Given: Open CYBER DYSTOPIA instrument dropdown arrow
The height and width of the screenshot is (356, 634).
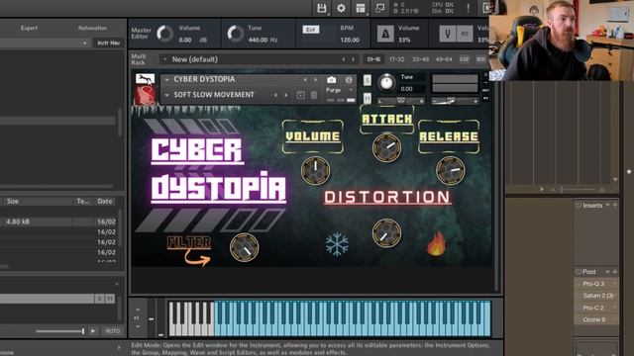Looking at the screenshot, I should 166,80.
